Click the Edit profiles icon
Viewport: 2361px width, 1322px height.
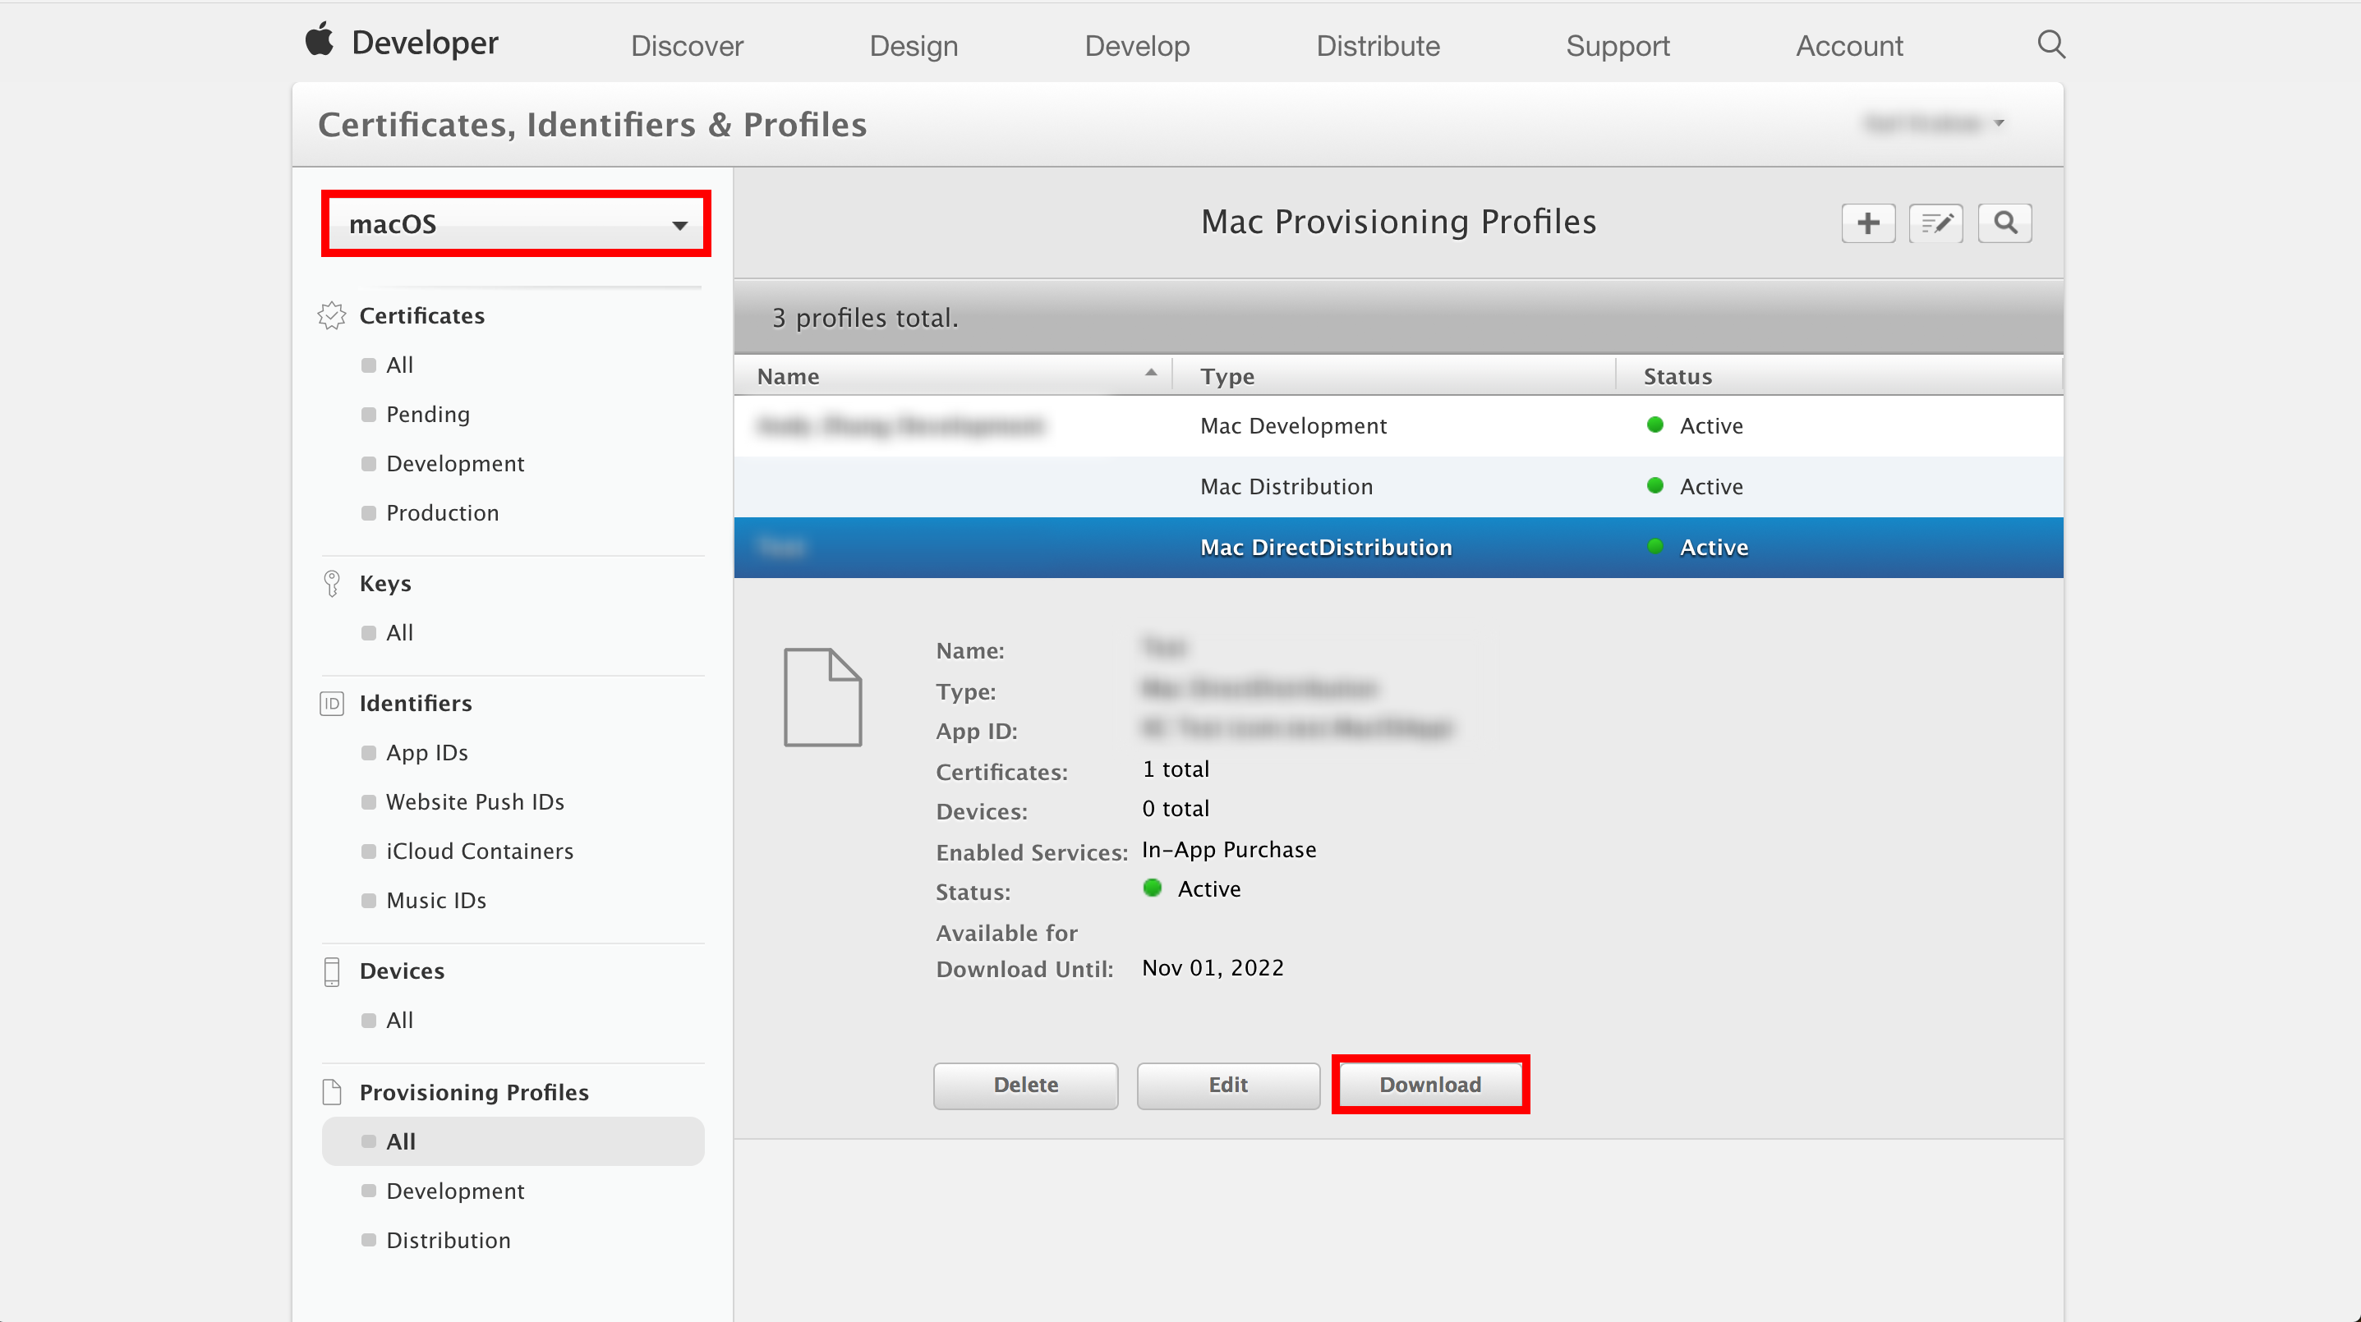tap(1936, 222)
